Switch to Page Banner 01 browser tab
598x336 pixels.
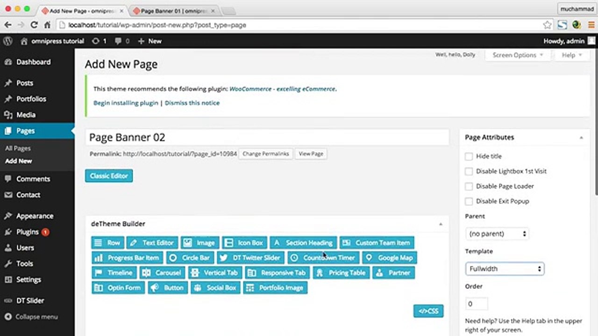pyautogui.click(x=174, y=10)
